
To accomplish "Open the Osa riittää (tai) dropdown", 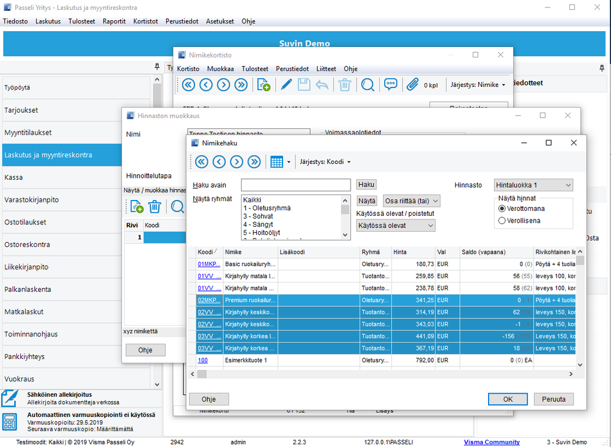I will click(x=412, y=201).
